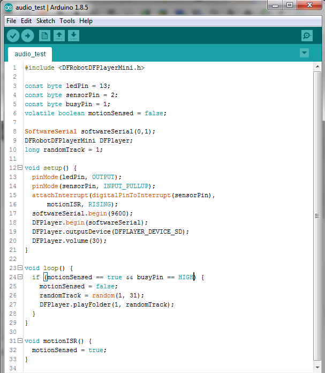
Task: Maximize the Arduino window
Action: [290, 5]
